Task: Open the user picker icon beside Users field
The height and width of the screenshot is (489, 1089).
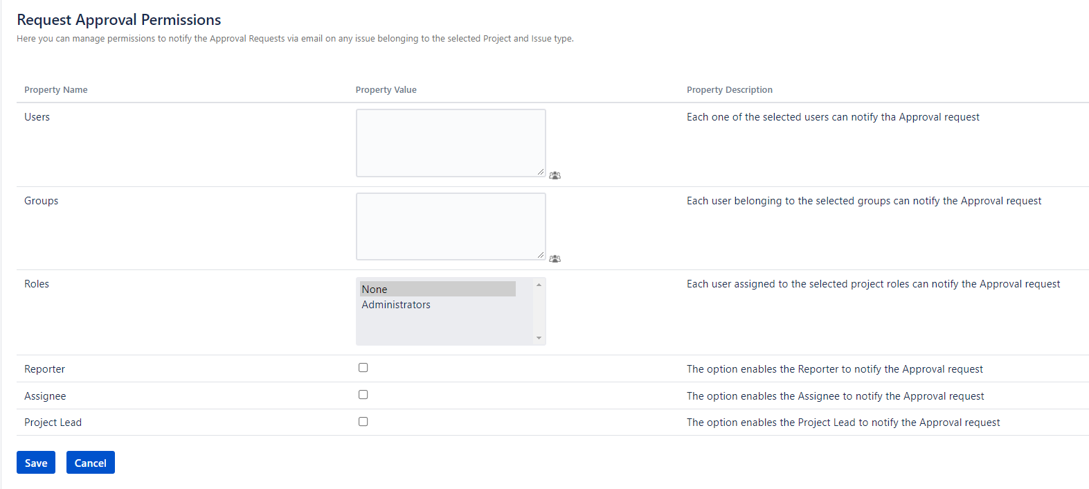Action: [555, 175]
